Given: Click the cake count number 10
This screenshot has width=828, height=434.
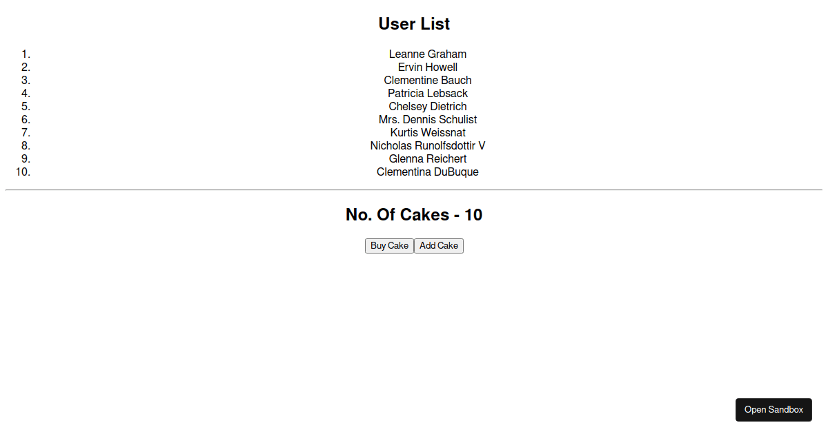Looking at the screenshot, I should pyautogui.click(x=474, y=214).
